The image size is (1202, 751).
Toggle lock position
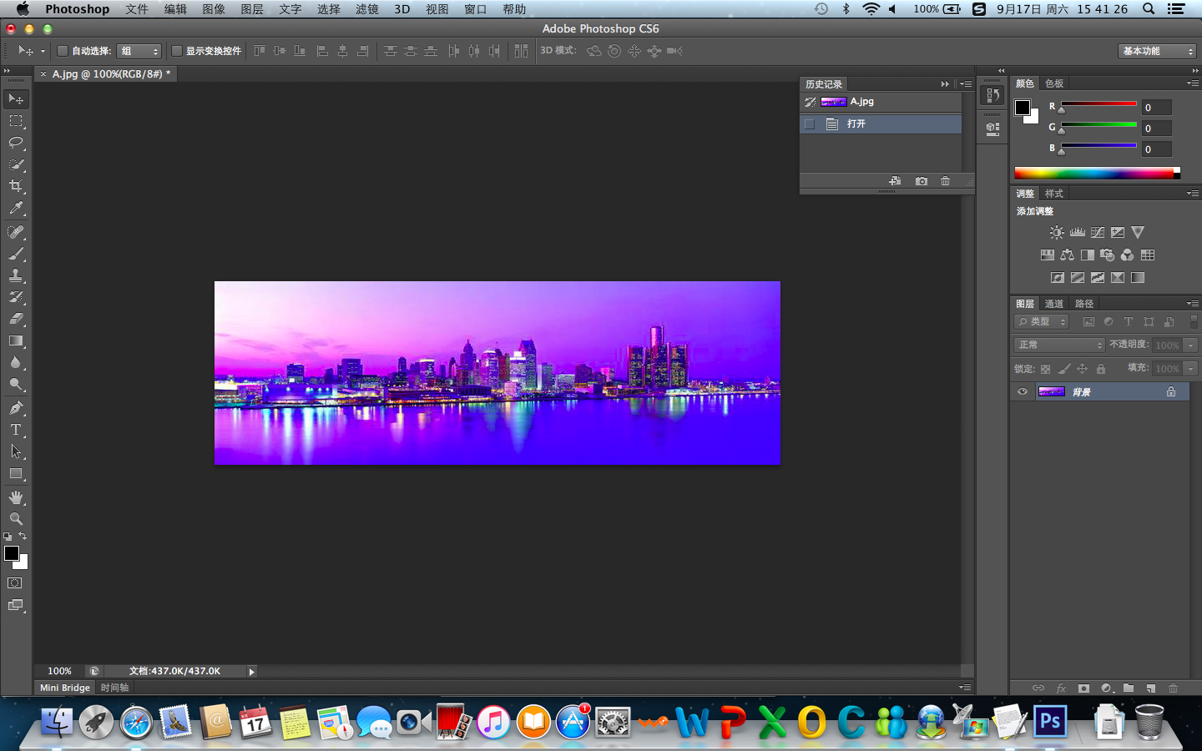[x=1082, y=369]
